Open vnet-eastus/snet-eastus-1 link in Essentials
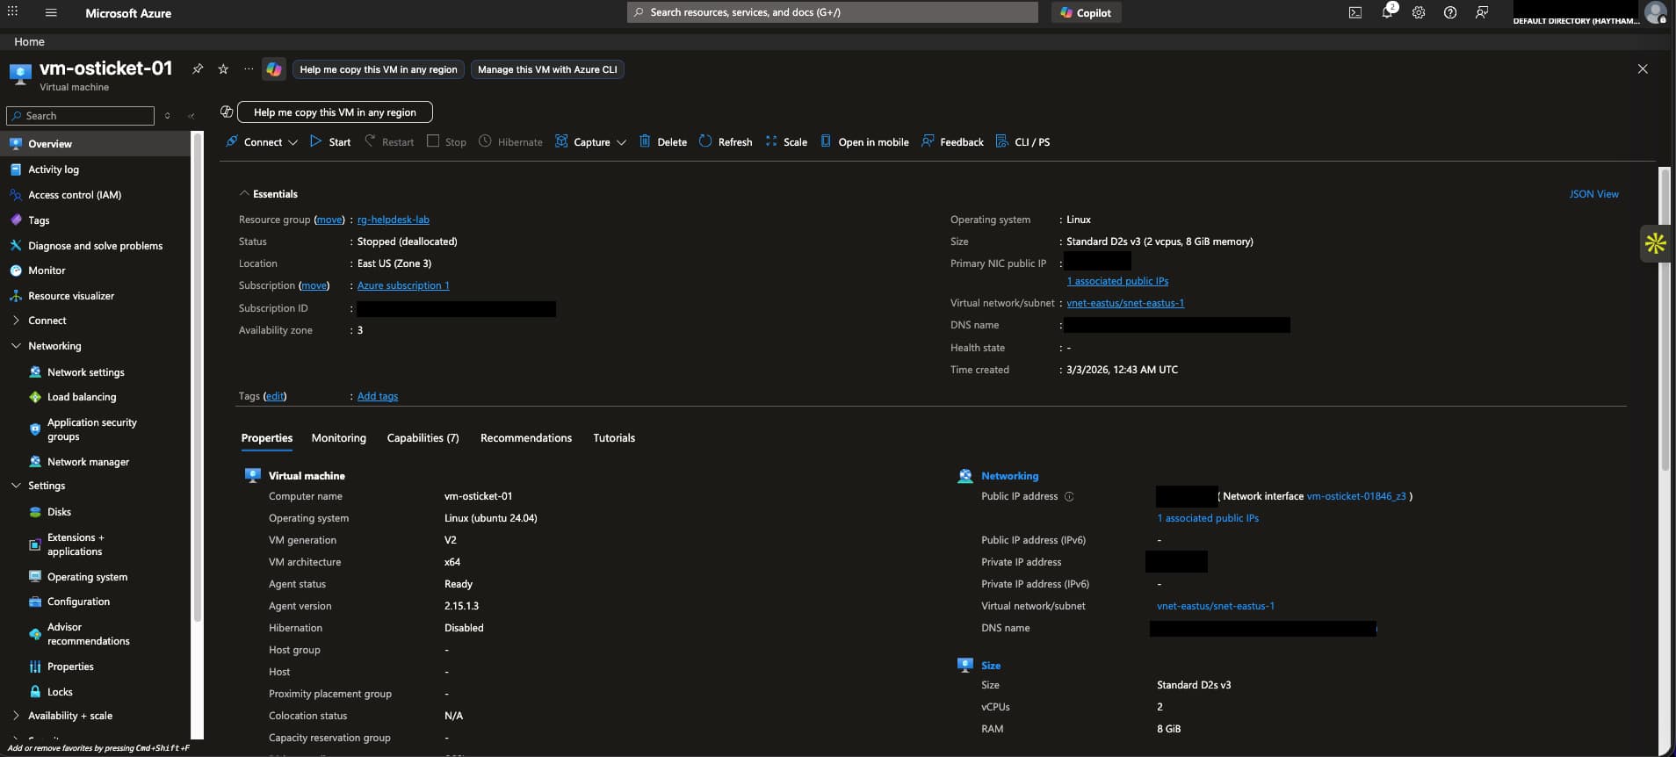Viewport: 1676px width, 757px height. click(x=1124, y=303)
